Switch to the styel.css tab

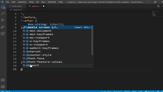pos(35,6)
